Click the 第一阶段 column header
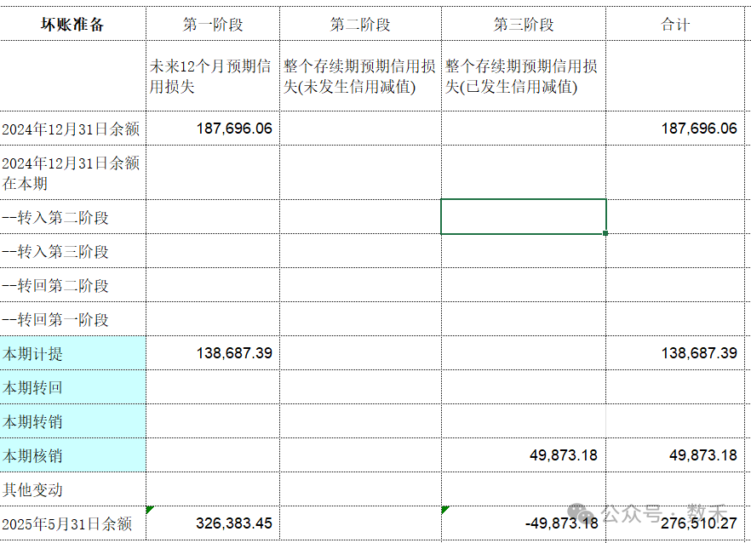Image resolution: width=751 pixels, height=543 pixels. click(213, 24)
